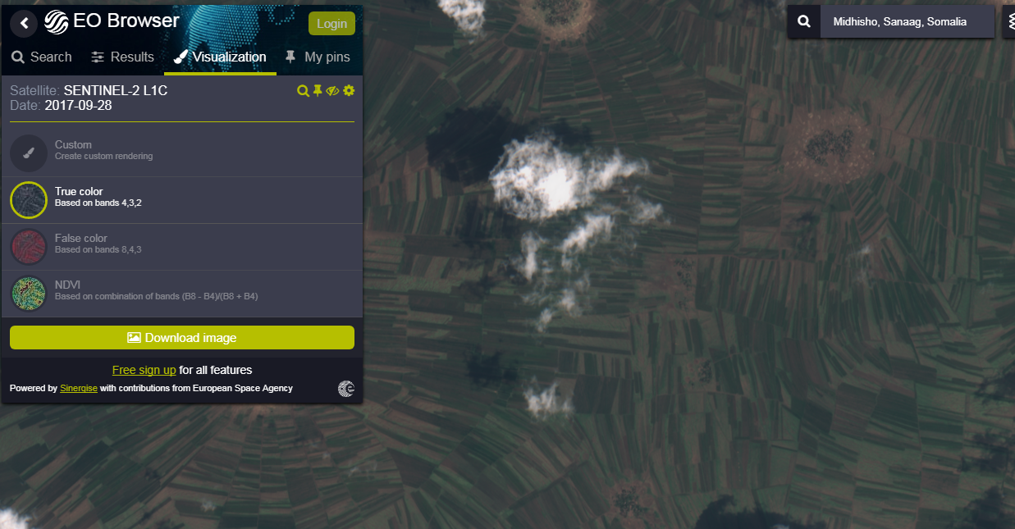Open layer settings via the gear icon
The height and width of the screenshot is (529, 1015).
349,90
